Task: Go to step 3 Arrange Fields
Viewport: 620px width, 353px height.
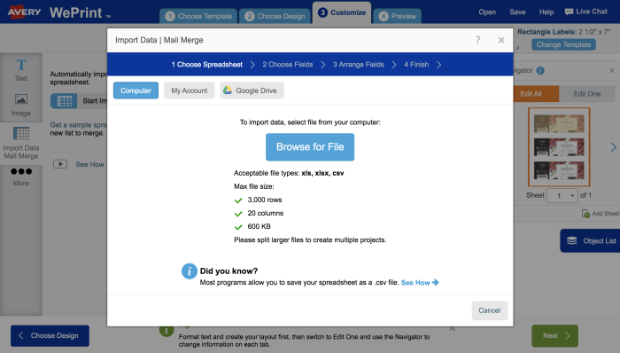Action: coord(358,65)
